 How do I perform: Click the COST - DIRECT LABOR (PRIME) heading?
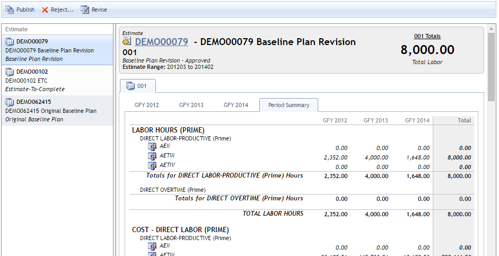[180, 229]
